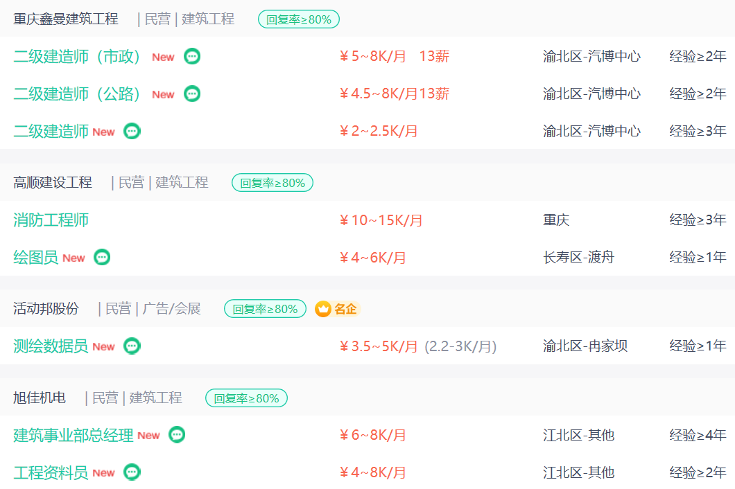Screen dimensions: 735x489
Task: Click 回复率≥80% badge for 旭佳机电
Action: tap(247, 398)
